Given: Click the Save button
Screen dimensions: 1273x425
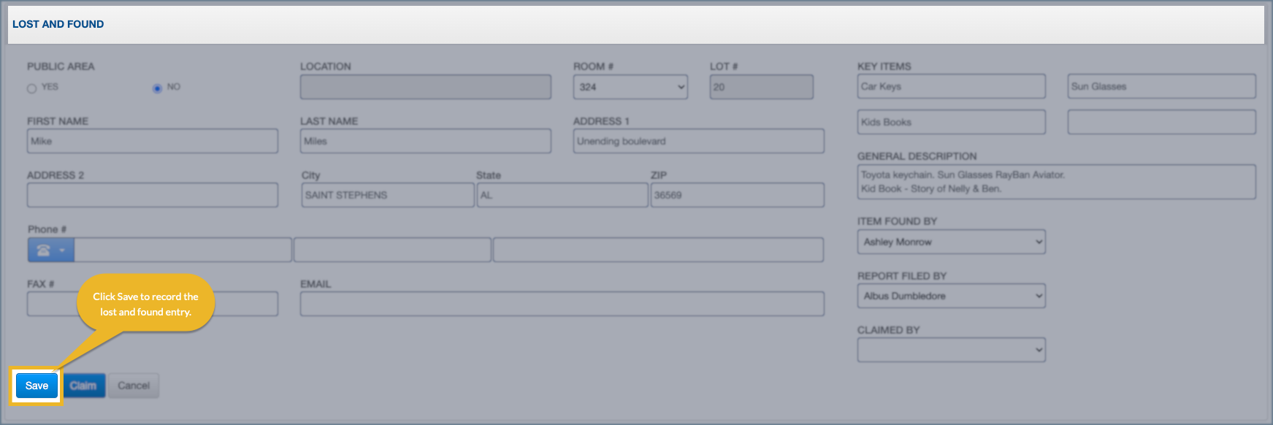Looking at the screenshot, I should (37, 386).
